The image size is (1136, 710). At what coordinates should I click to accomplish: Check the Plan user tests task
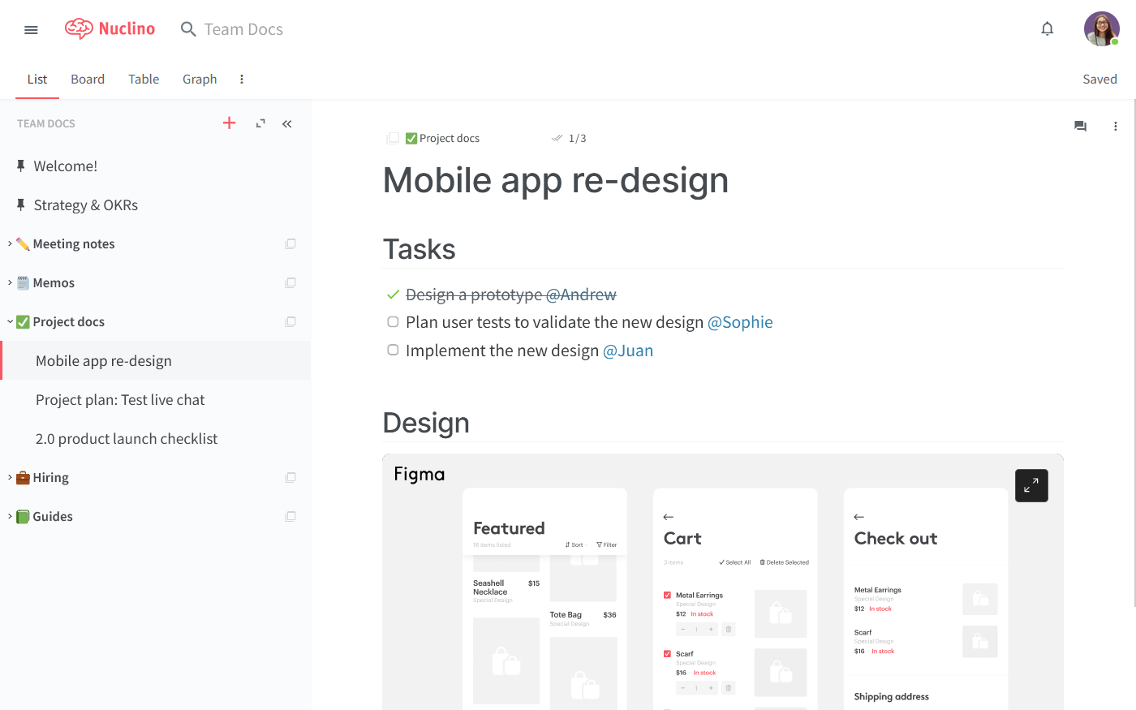coord(393,322)
